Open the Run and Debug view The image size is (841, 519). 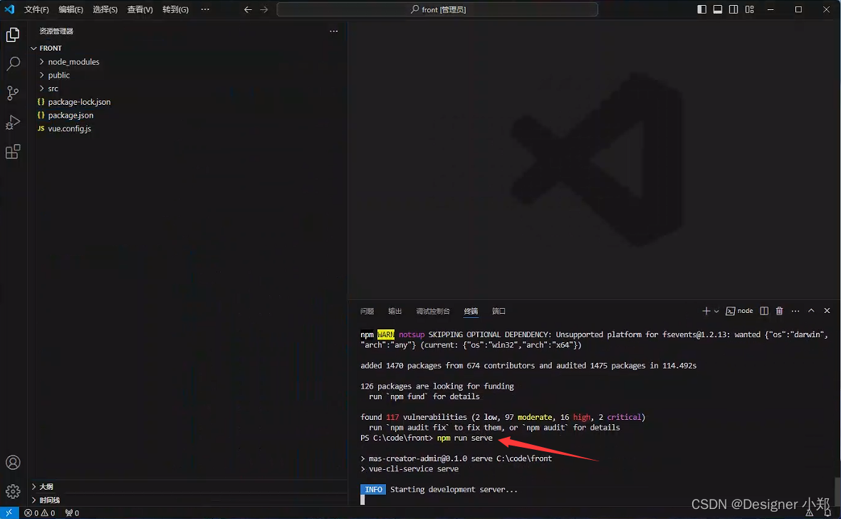pyautogui.click(x=13, y=123)
